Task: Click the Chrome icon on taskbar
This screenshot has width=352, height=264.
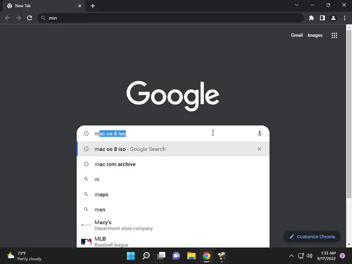Action: coord(206,256)
